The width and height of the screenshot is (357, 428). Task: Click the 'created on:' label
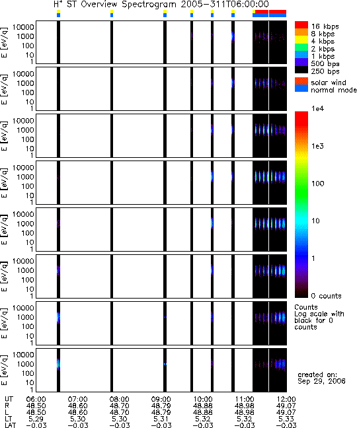[x=317, y=374]
